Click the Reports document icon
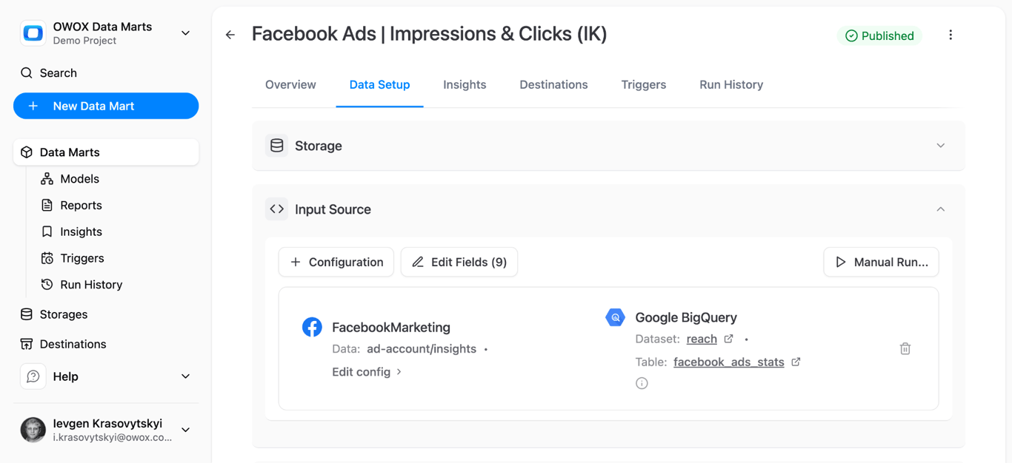 coord(47,206)
